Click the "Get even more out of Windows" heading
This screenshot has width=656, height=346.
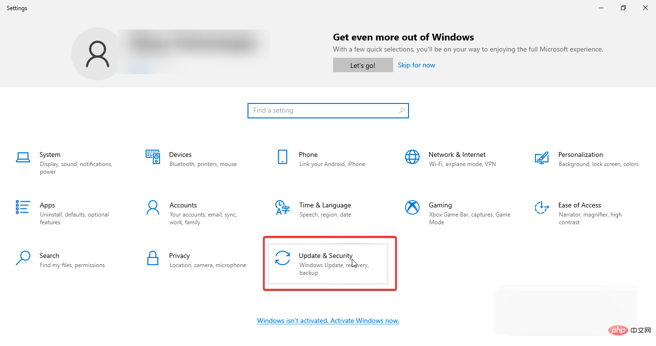[403, 37]
